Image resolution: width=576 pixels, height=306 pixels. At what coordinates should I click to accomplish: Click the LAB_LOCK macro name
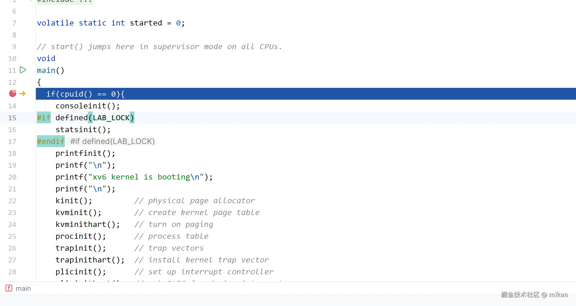[x=111, y=118]
